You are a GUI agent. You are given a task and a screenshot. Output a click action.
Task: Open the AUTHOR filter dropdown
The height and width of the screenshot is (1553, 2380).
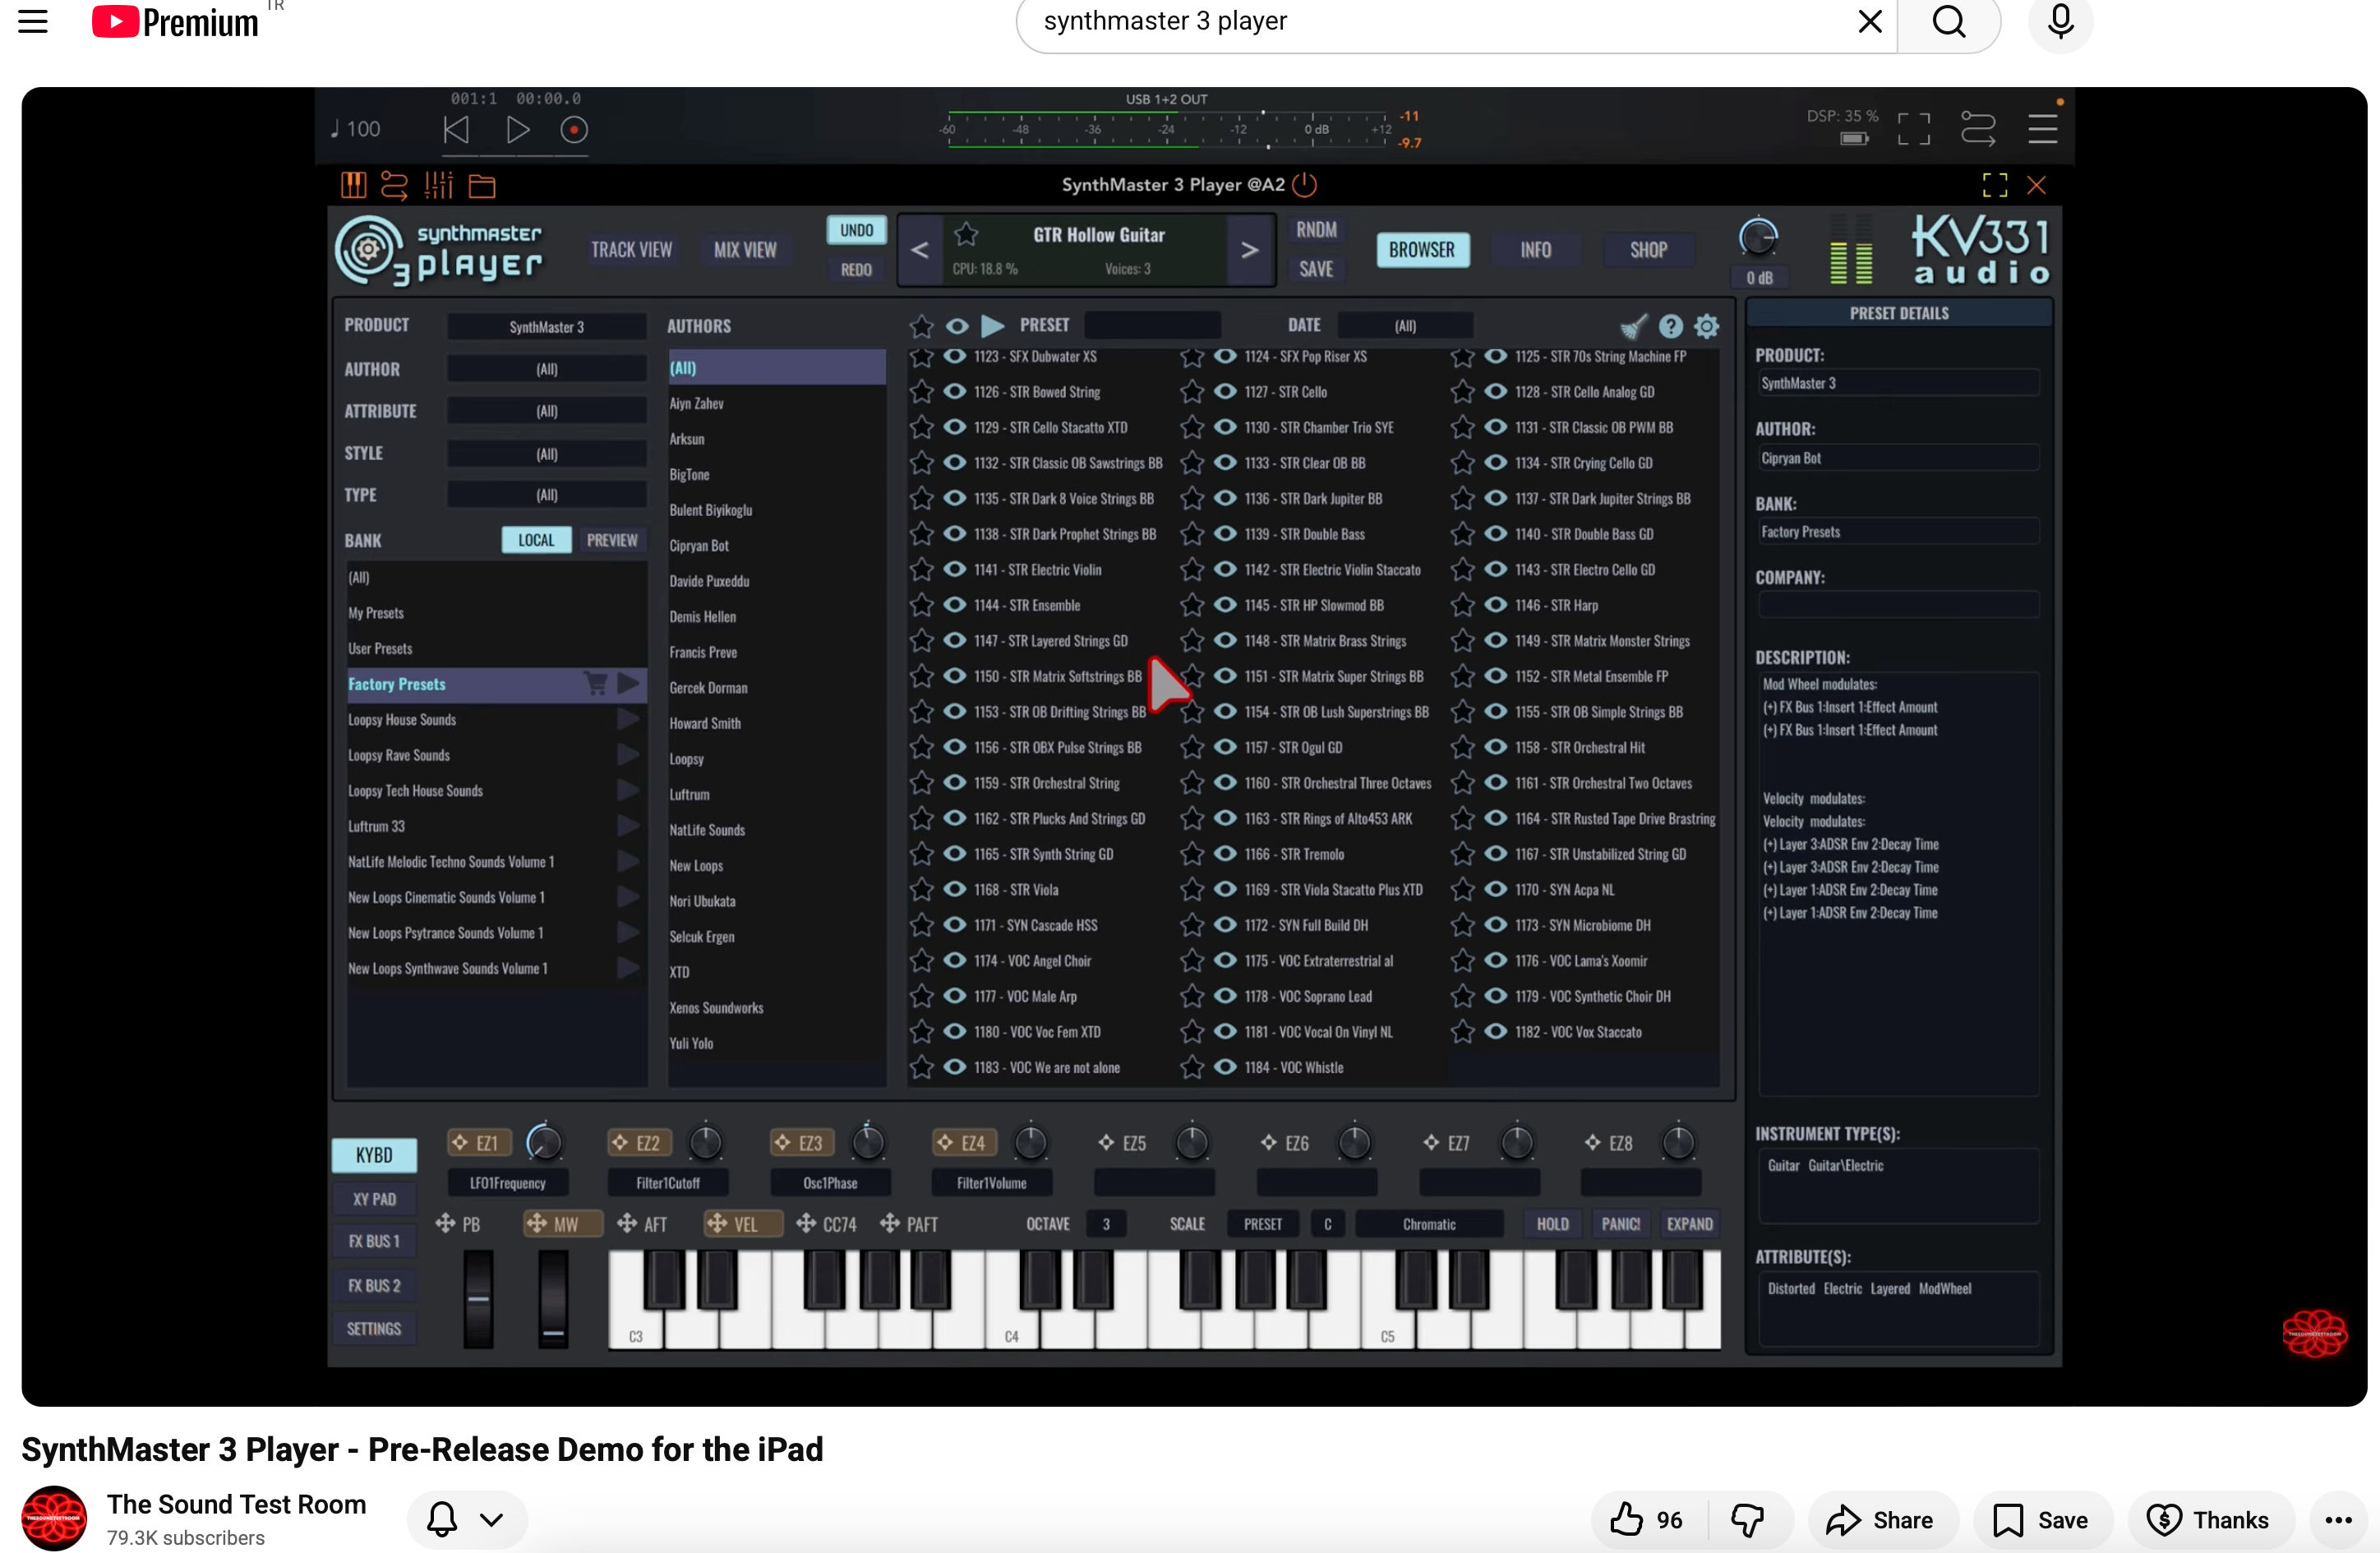tap(546, 369)
